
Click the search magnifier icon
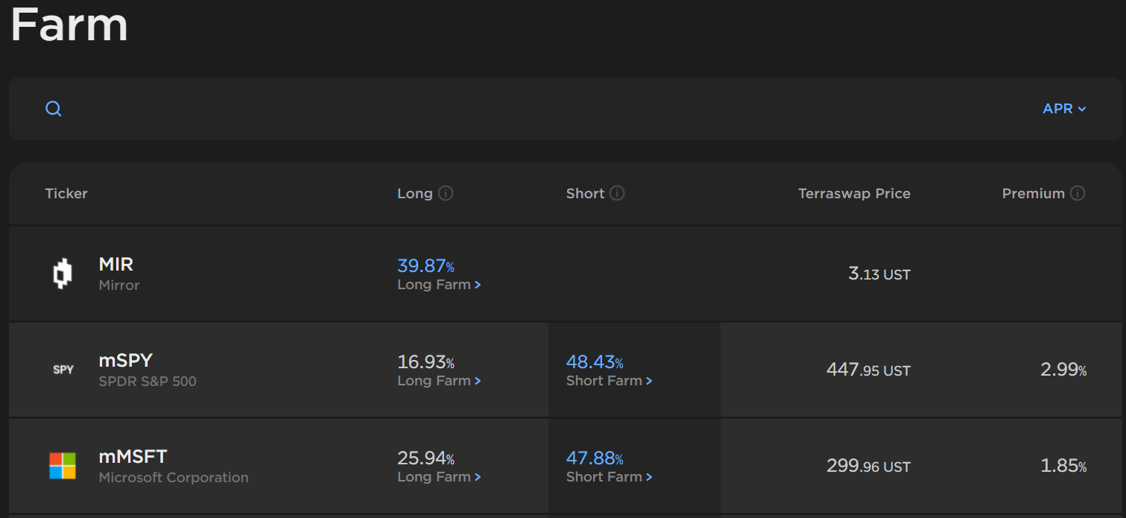pos(54,109)
